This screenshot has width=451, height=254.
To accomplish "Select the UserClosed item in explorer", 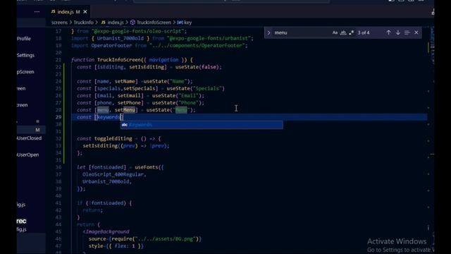I will tap(30, 138).
